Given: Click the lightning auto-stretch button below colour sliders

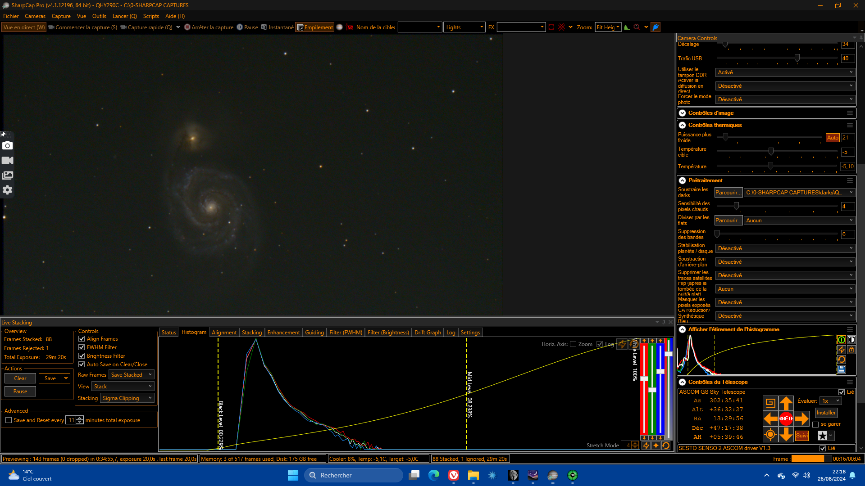Looking at the screenshot, I should tap(646, 445).
